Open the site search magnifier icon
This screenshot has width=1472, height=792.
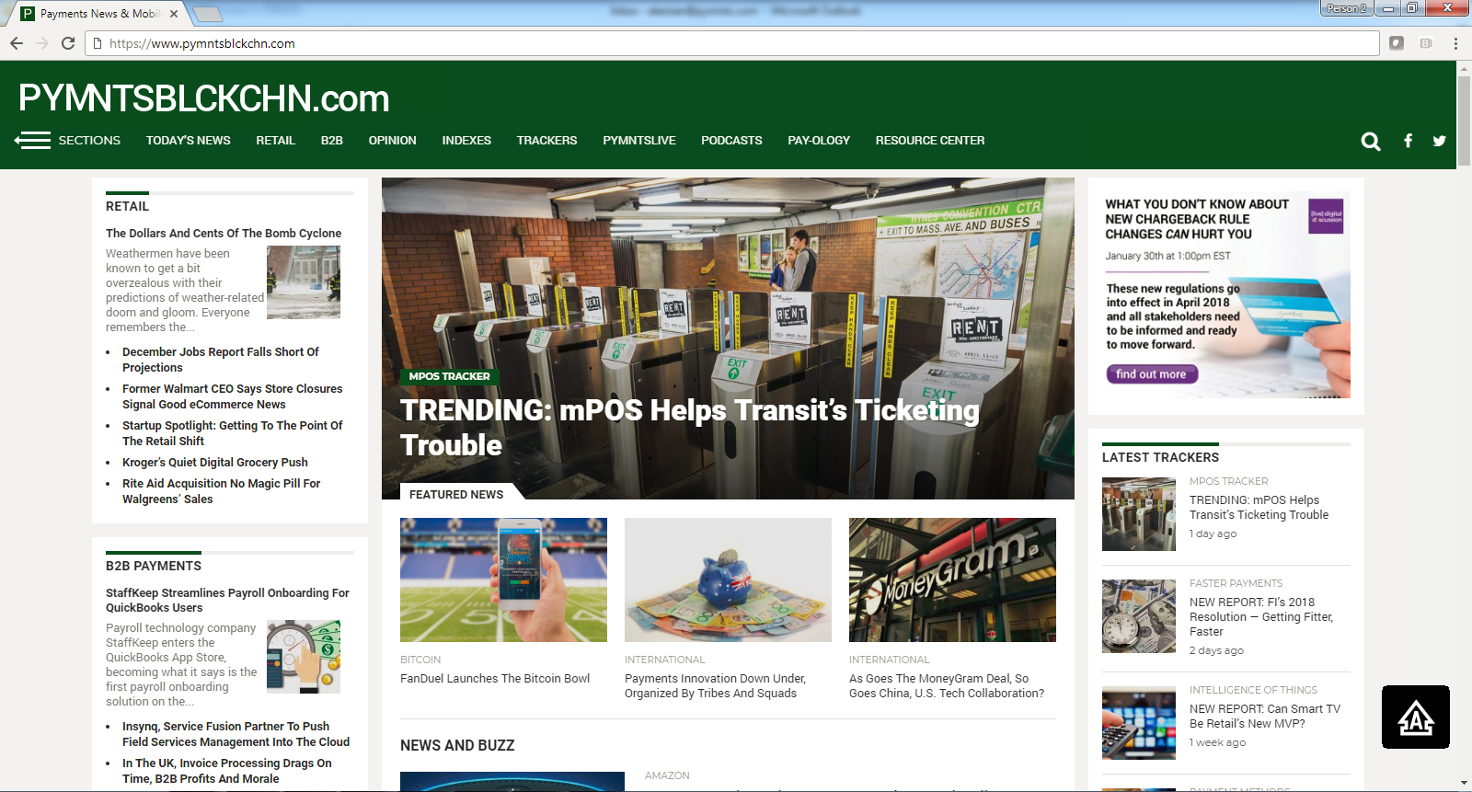click(1371, 141)
